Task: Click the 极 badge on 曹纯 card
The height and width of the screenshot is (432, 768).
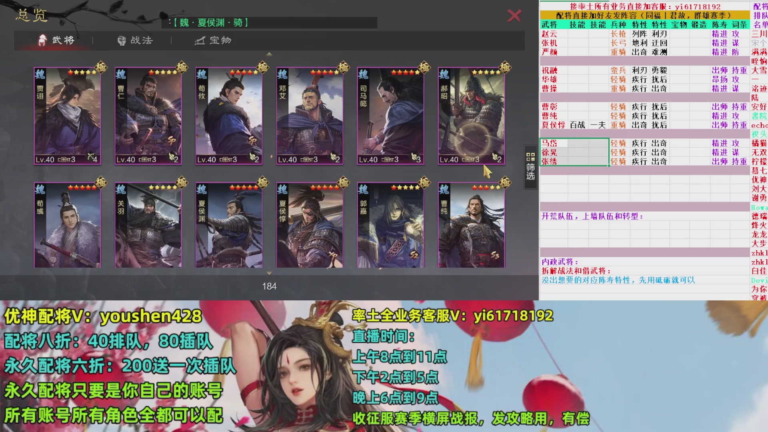Action: point(505,183)
